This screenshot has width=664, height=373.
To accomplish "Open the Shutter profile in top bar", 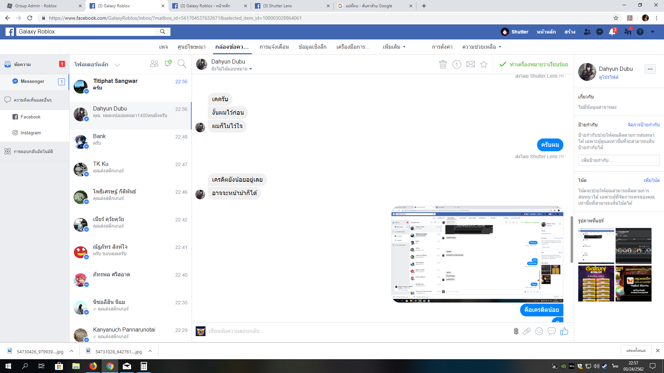I will click(x=515, y=32).
